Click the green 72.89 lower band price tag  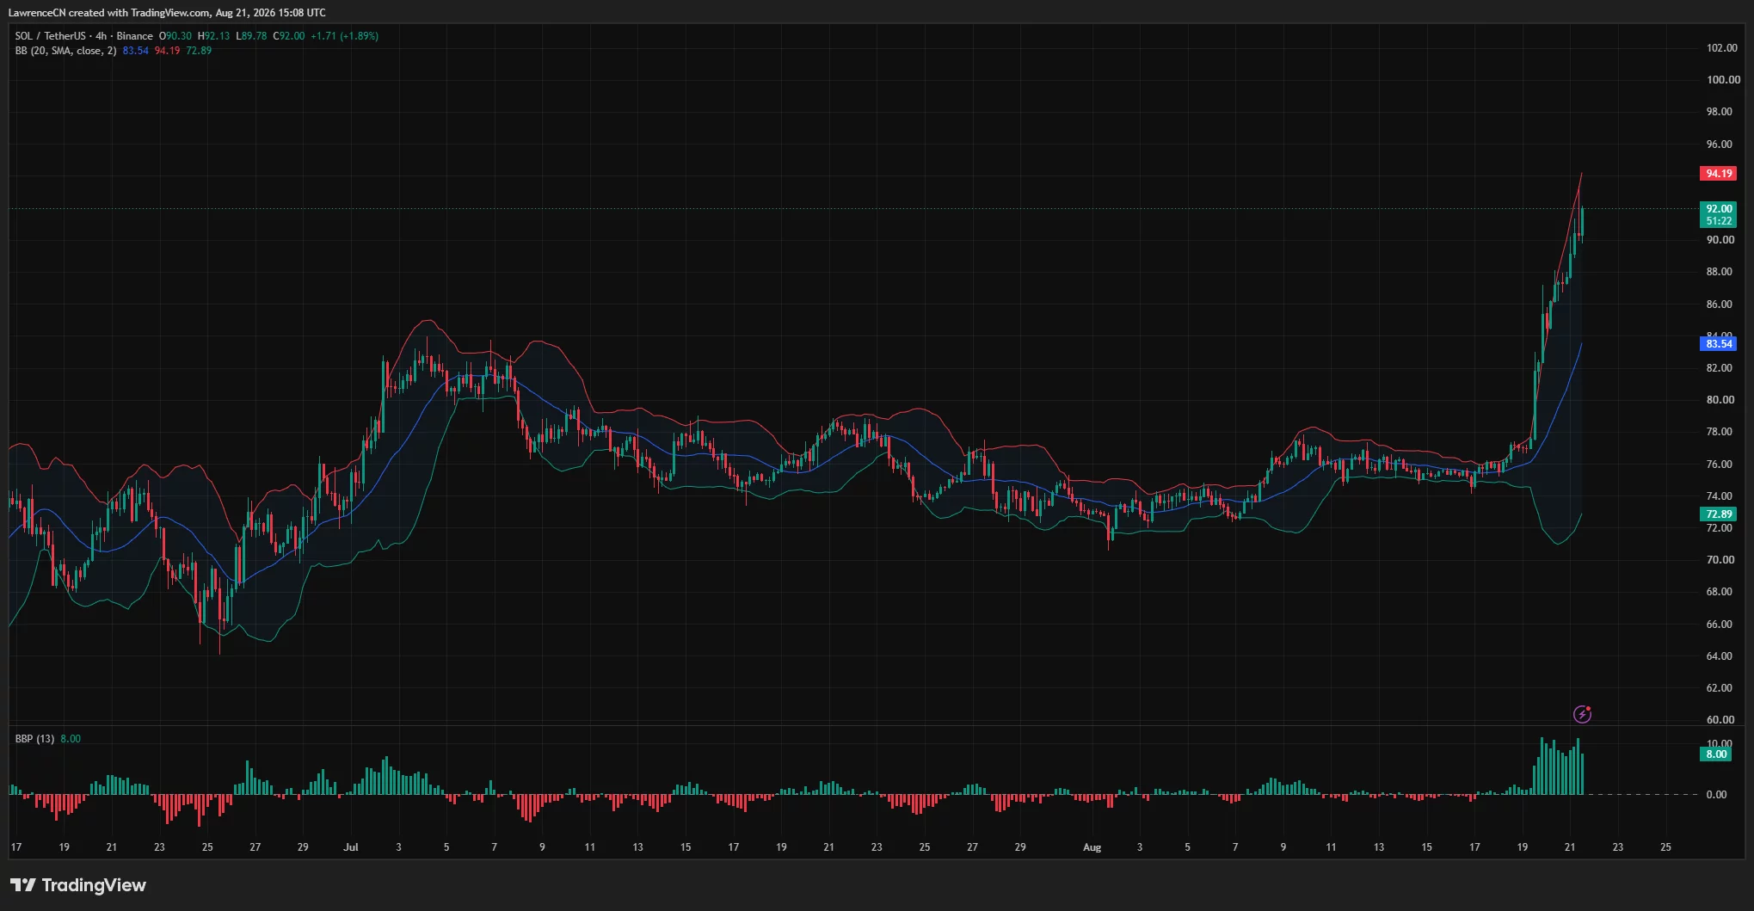(x=1719, y=514)
